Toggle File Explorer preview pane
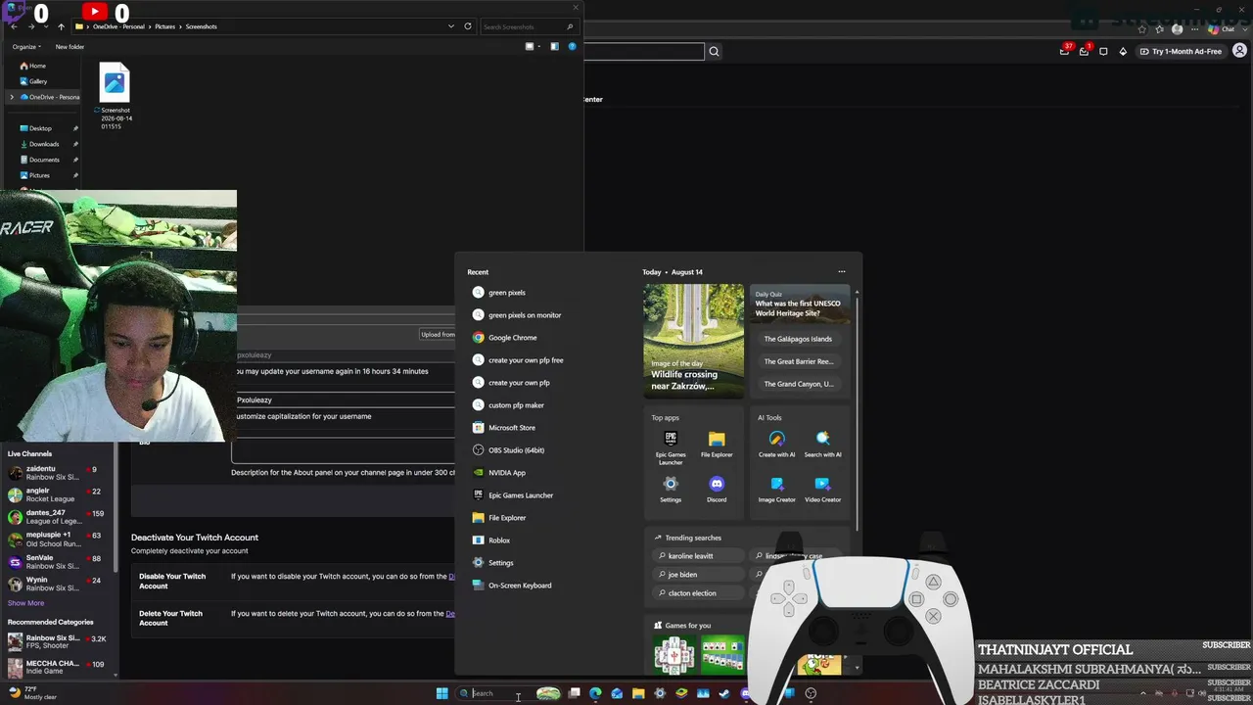Image resolution: width=1253 pixels, height=705 pixels. coord(554,46)
